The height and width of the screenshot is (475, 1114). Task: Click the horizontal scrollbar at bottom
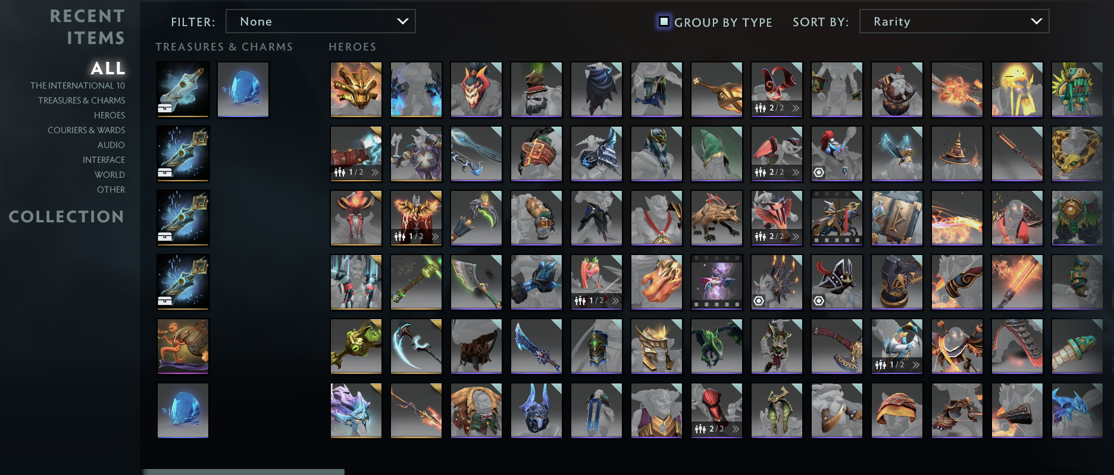(243, 472)
